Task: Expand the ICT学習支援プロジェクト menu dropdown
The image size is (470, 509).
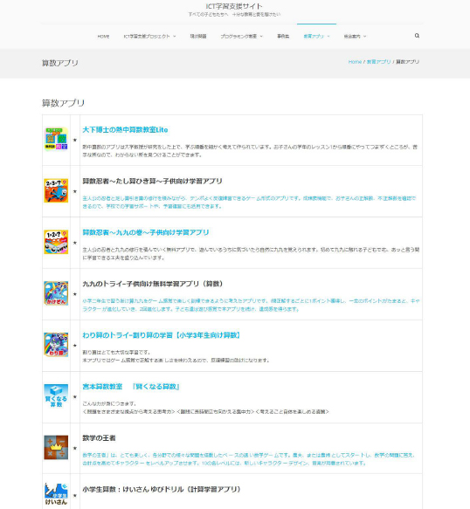Action: tap(149, 37)
